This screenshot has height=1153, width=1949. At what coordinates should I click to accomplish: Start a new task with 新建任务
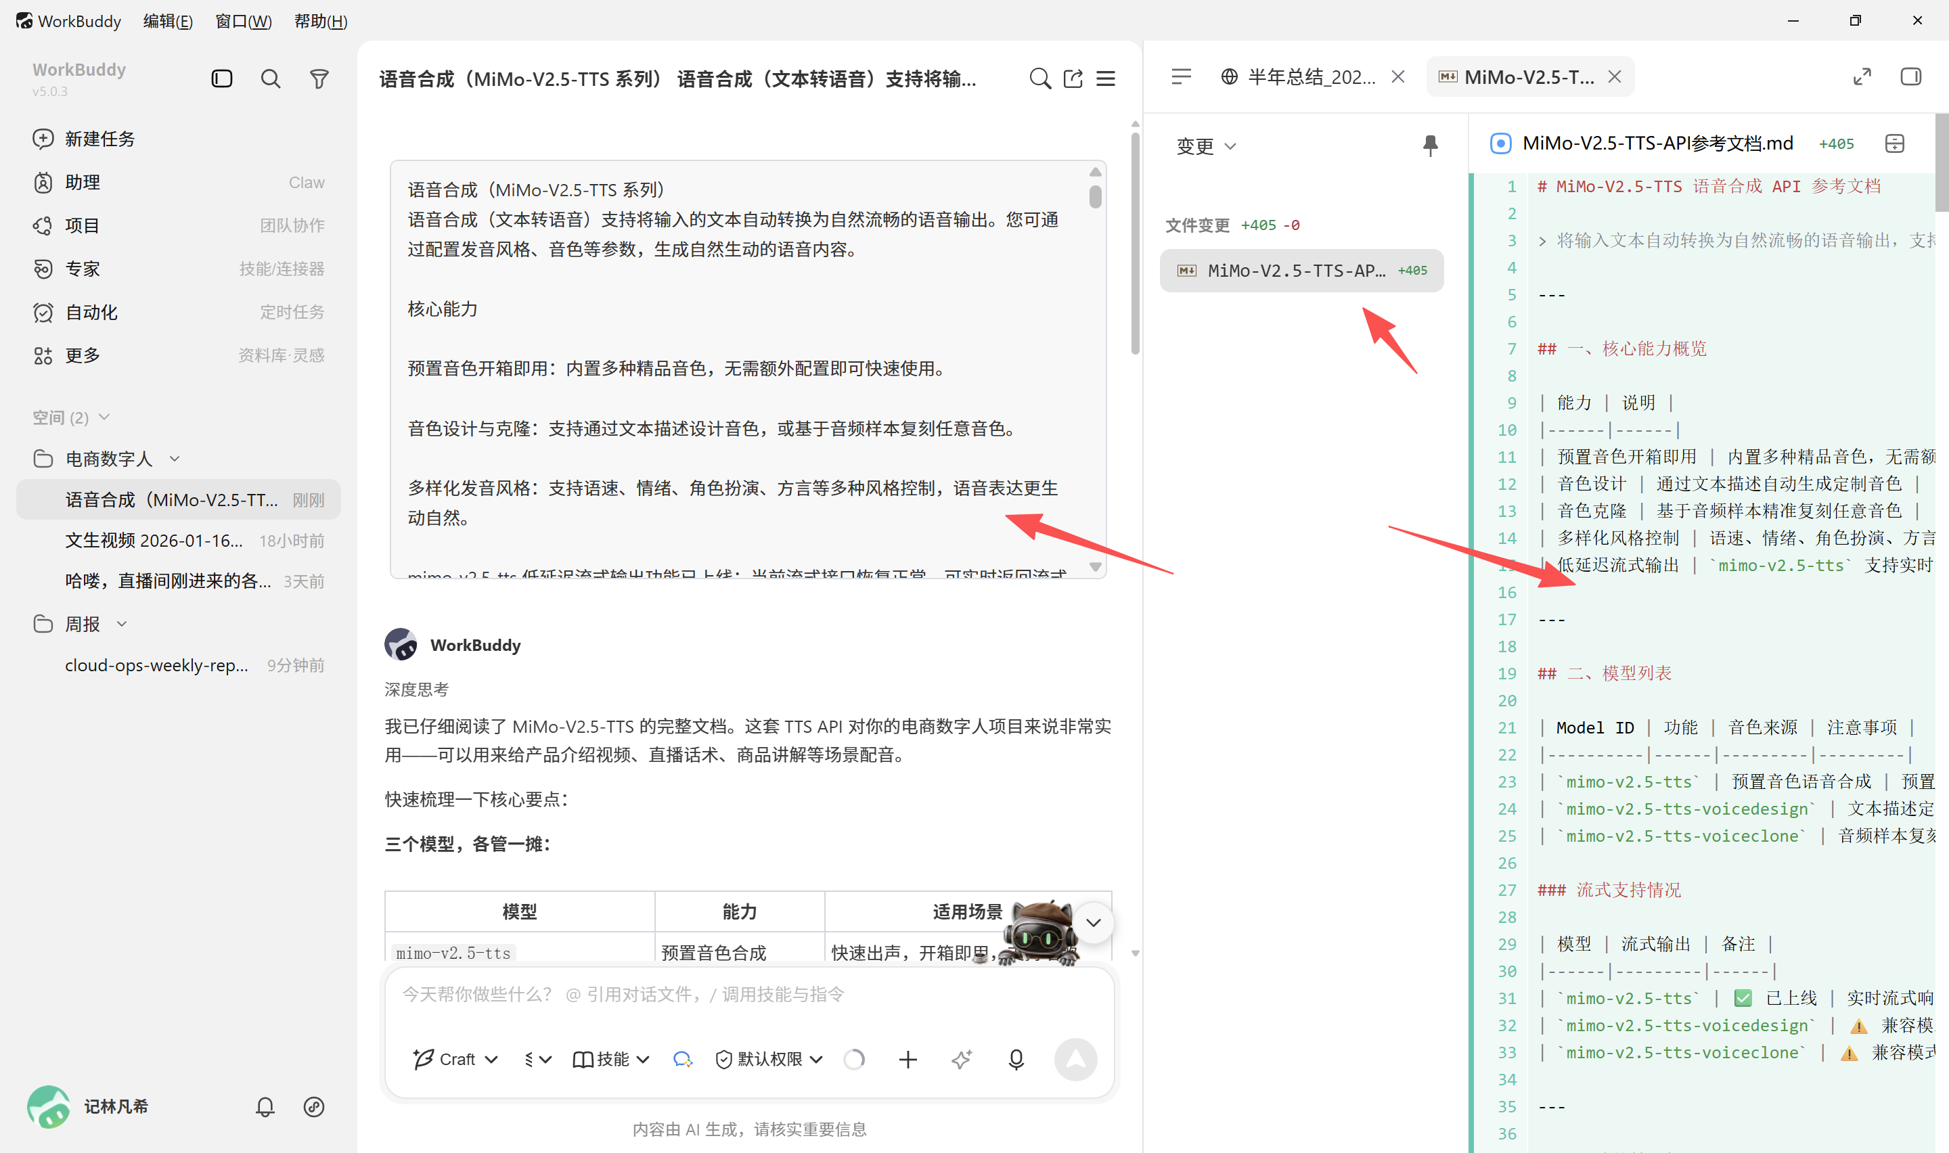179,139
